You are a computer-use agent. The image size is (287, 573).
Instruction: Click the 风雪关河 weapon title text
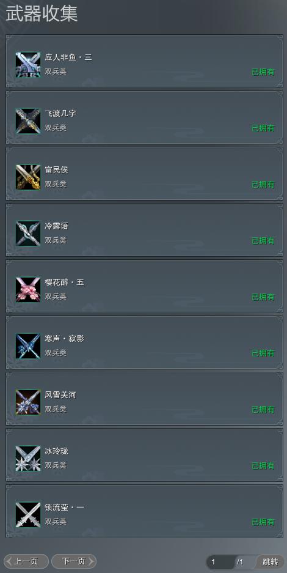coord(60,395)
